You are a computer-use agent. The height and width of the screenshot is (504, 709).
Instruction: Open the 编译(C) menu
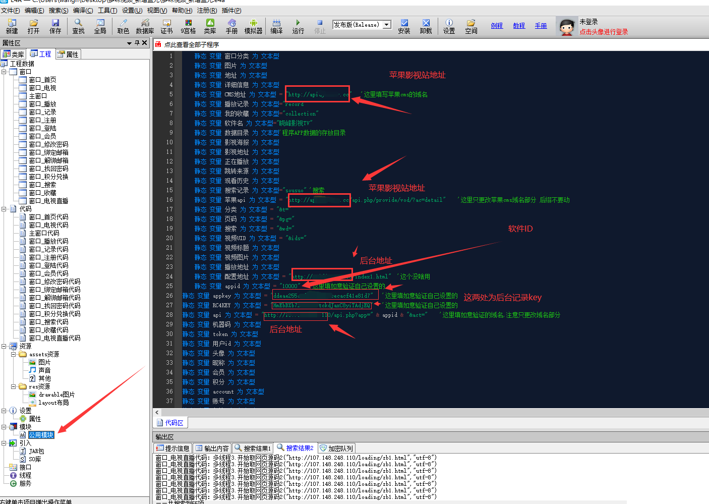click(x=83, y=10)
